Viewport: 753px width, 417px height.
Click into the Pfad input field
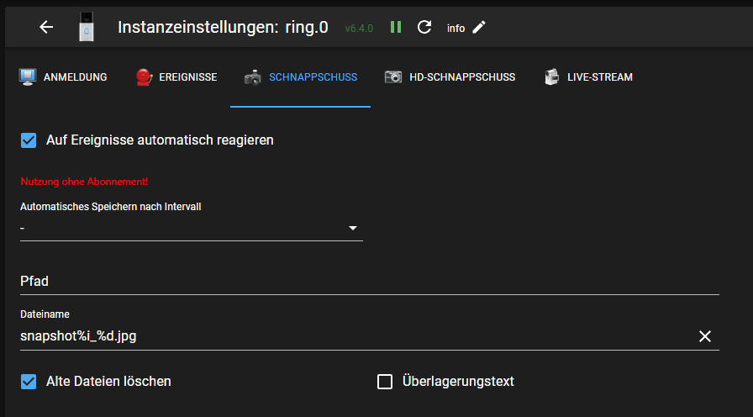(370, 282)
